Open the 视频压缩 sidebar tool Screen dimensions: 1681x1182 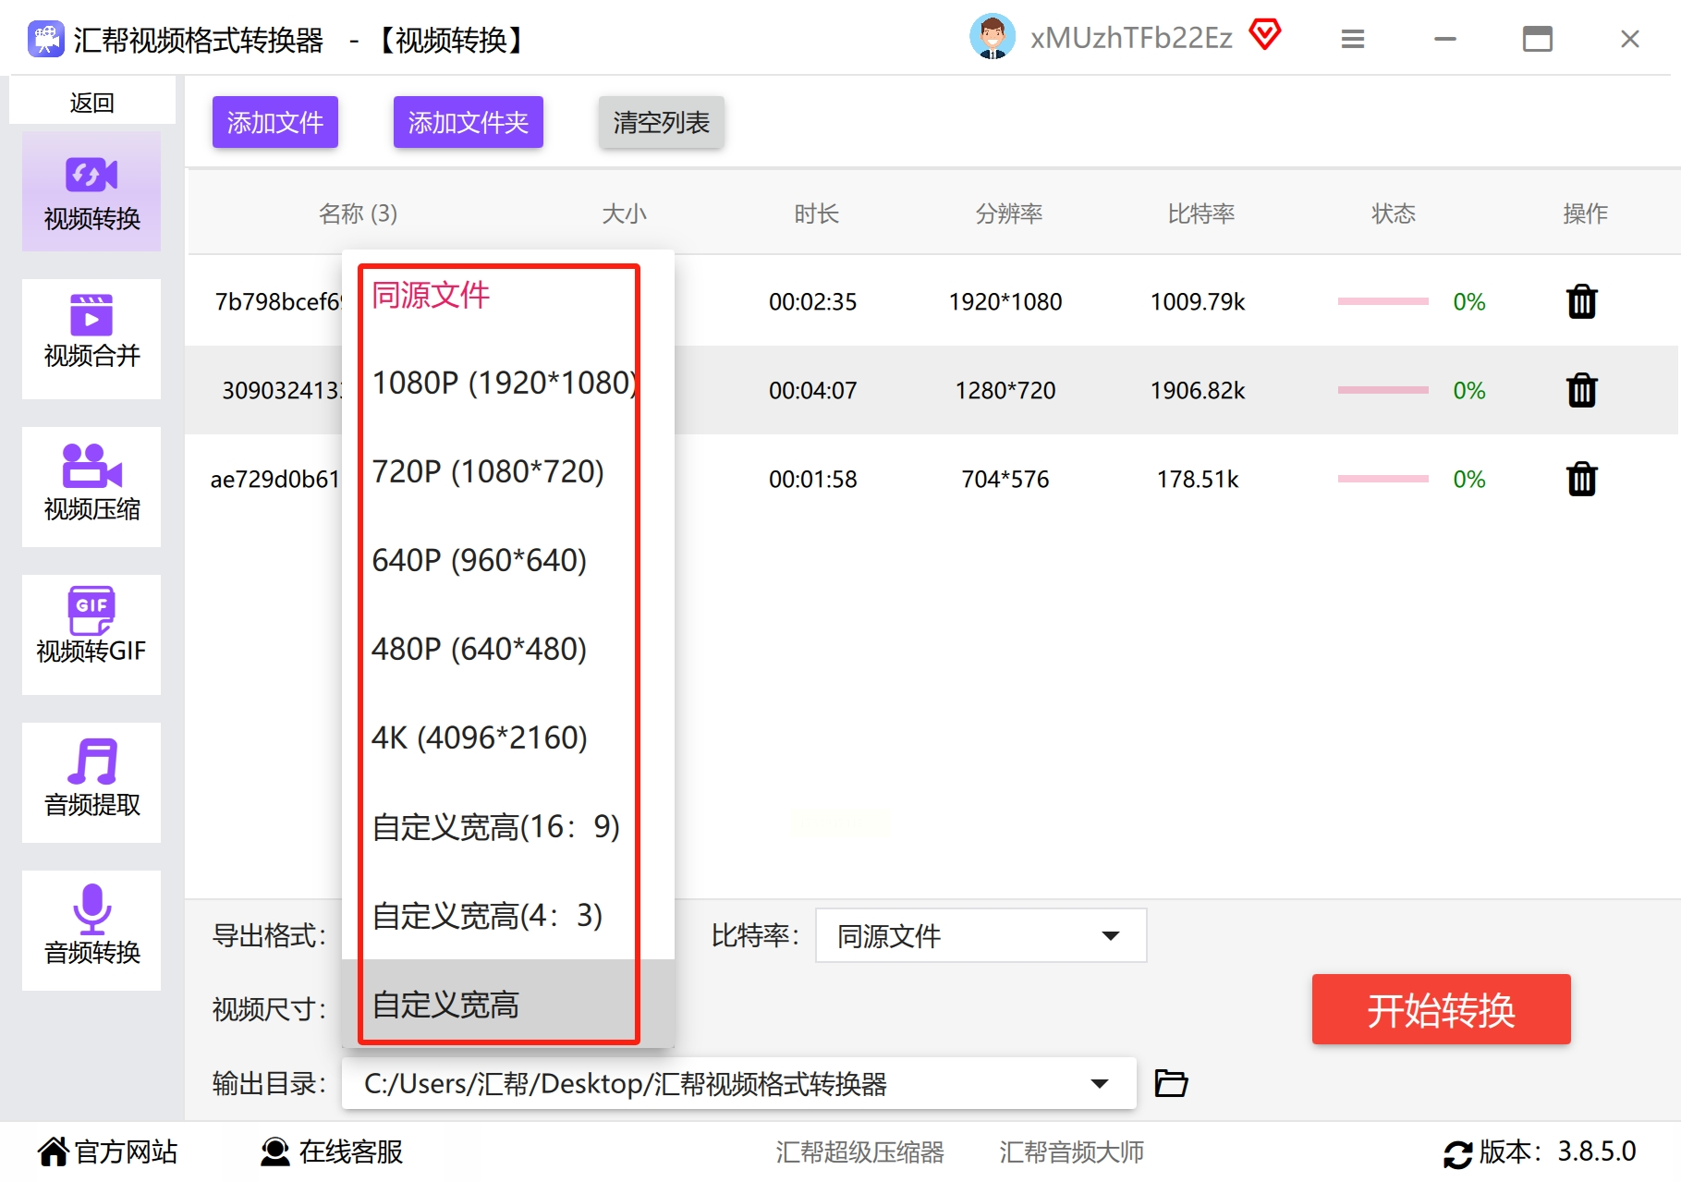point(91,486)
